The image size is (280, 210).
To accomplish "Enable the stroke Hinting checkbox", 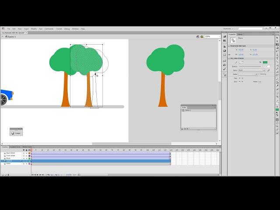I will (x=259, y=74).
